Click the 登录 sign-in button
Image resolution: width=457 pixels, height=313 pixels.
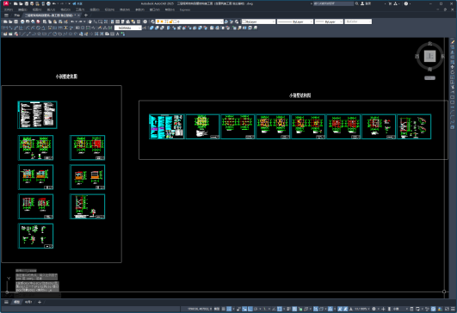[x=366, y=3]
